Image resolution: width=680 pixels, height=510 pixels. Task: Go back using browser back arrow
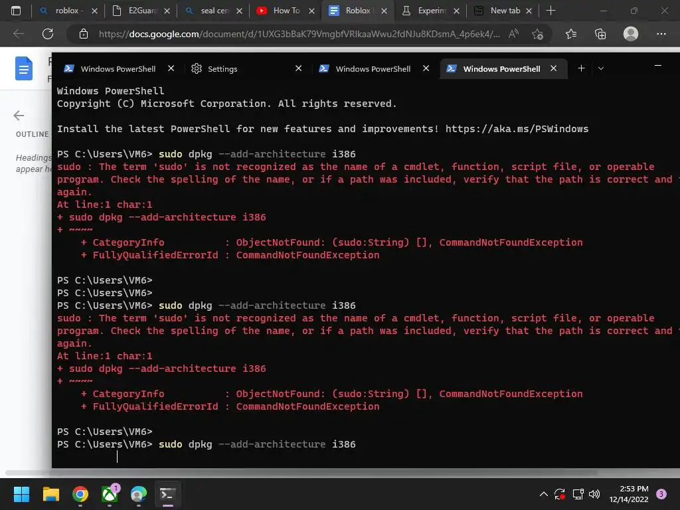[18, 34]
